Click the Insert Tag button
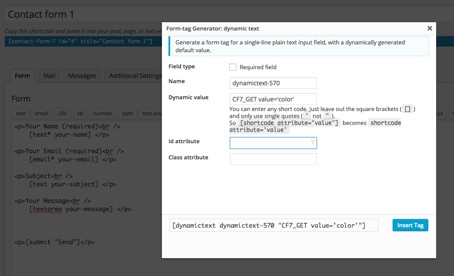 (x=410, y=226)
